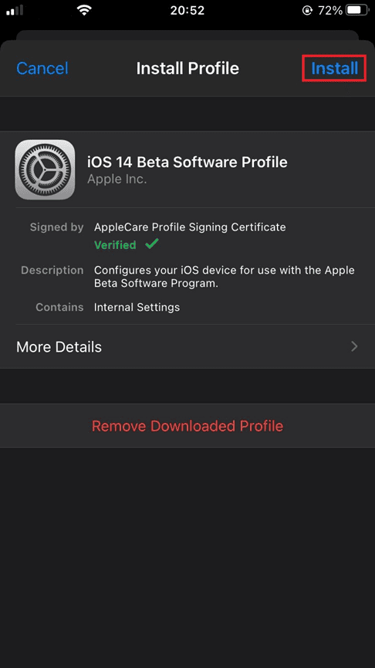Tap Remove Downloaded Profile
Viewport: 375px width, 668px height.
point(187,425)
